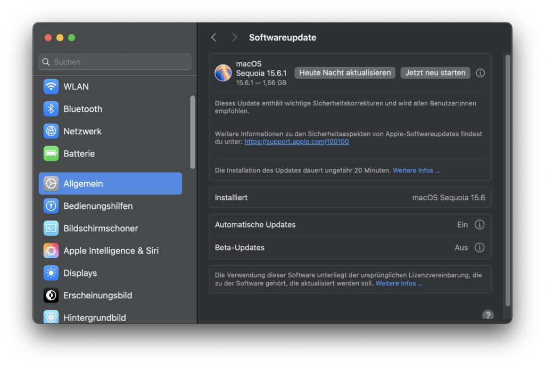The height and width of the screenshot is (367, 545).
Task: Open Apple Intelligence & Siri settings
Action: pos(111,250)
